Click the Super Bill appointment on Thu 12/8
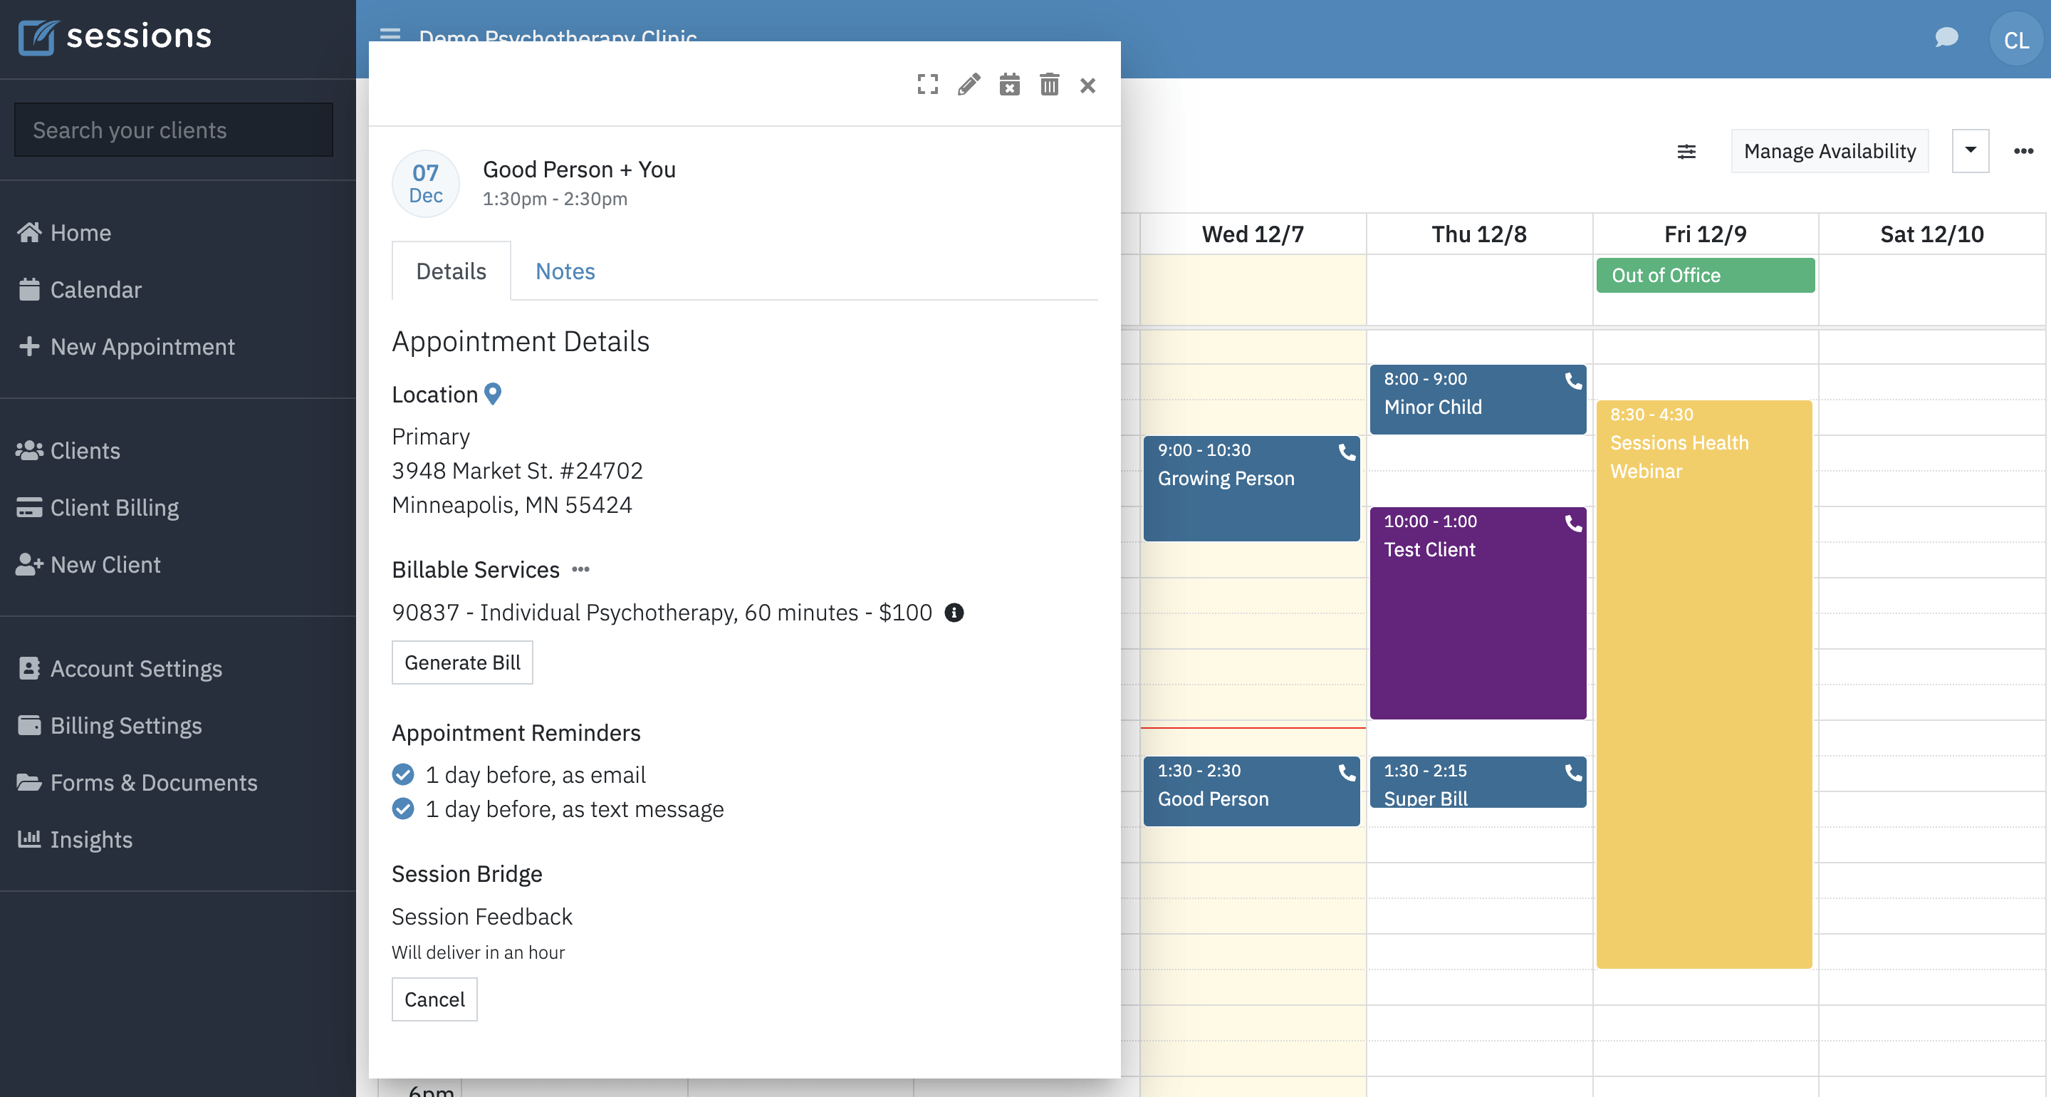Image resolution: width=2051 pixels, height=1097 pixels. [x=1477, y=786]
